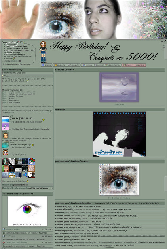Open the Prismatic Visions deviation thumbnail
Image resolution: width=167 pixels, height=249 pixels.
27,211
